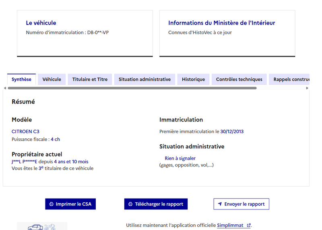
Task: Click the send arrow icon in Envoyer le rapport
Action: pyautogui.click(x=220, y=204)
